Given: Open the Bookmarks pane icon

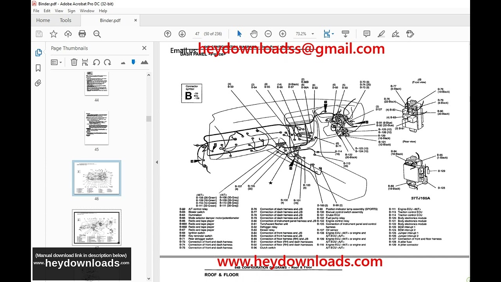Looking at the screenshot, I should pyautogui.click(x=38, y=68).
